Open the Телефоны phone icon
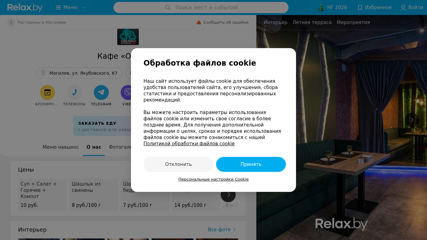 pyautogui.click(x=74, y=92)
